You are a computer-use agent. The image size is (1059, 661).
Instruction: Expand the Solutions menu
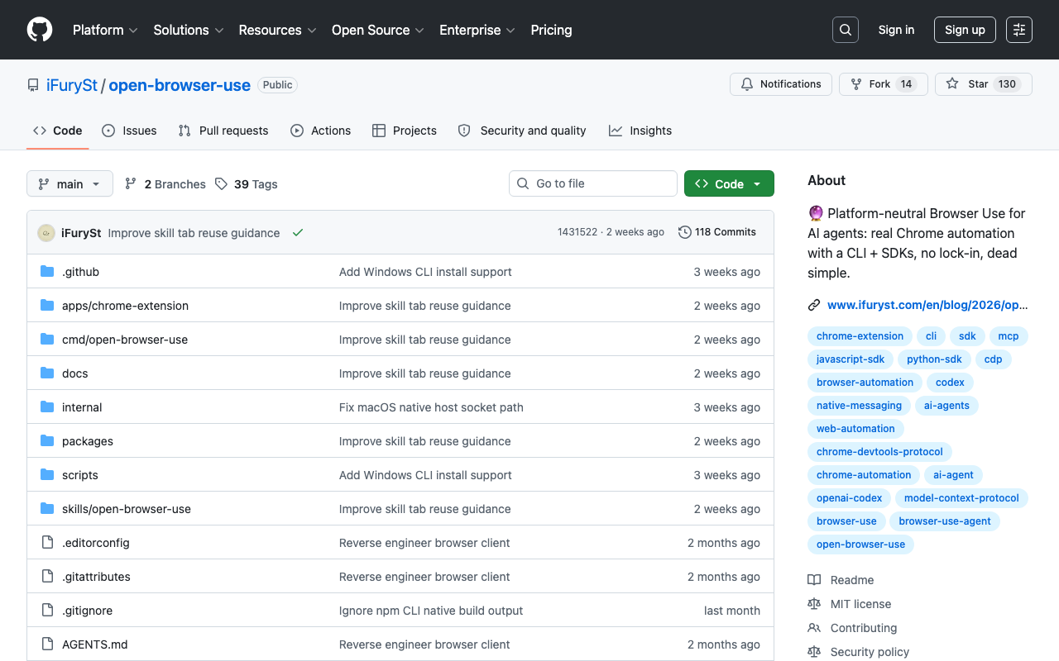189,30
